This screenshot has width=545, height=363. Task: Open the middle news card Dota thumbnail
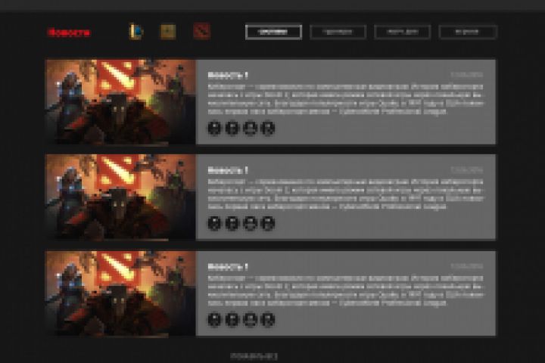click(120, 197)
